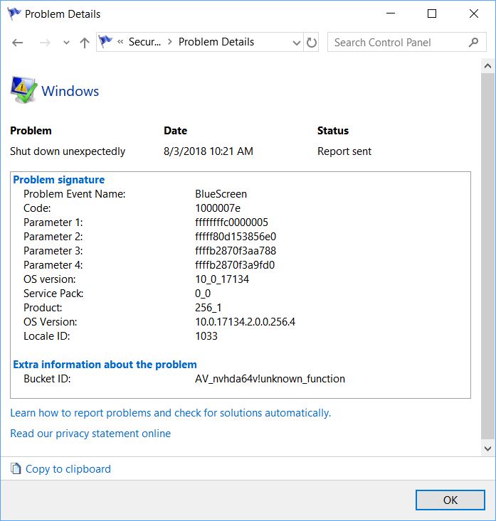Click the 'Status' column header
496x521 pixels.
[333, 131]
